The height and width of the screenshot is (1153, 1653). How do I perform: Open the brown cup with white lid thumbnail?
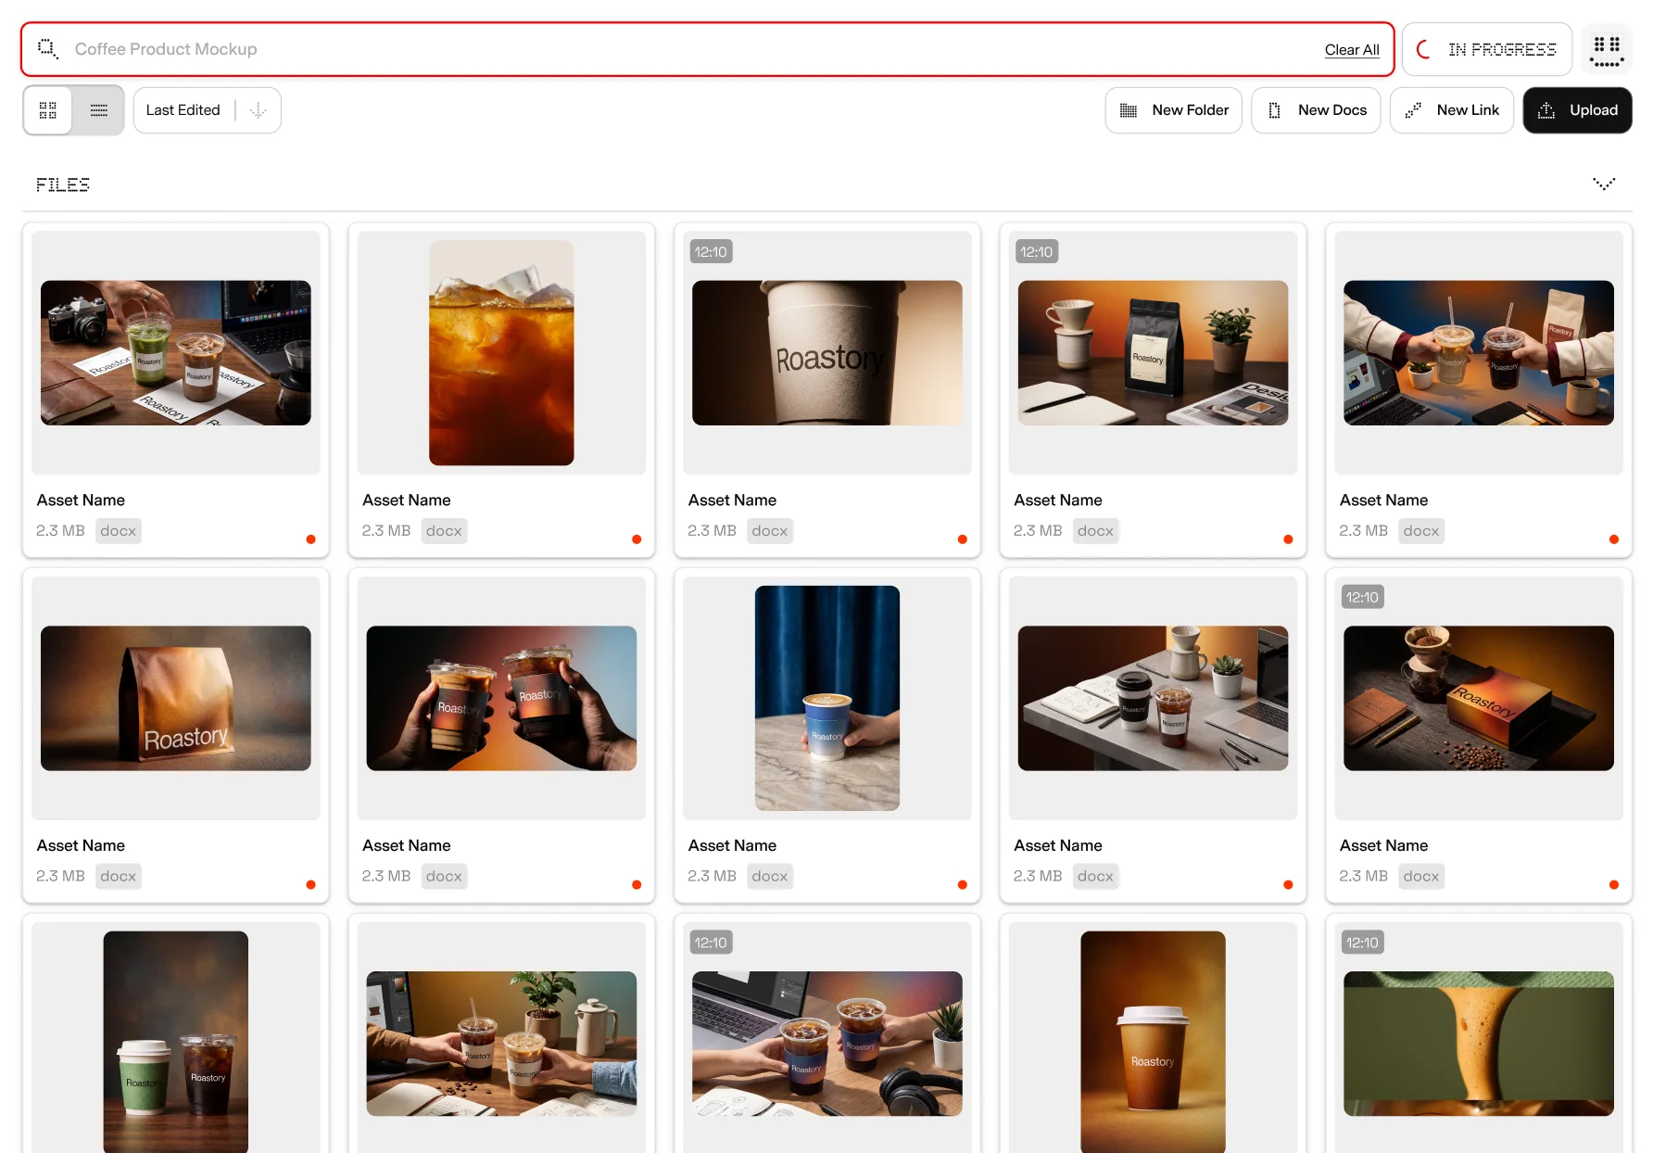click(1153, 1042)
